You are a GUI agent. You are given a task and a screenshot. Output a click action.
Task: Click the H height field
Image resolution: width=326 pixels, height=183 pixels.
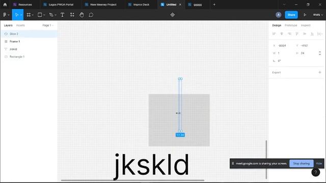pyautogui.click(x=306, y=53)
